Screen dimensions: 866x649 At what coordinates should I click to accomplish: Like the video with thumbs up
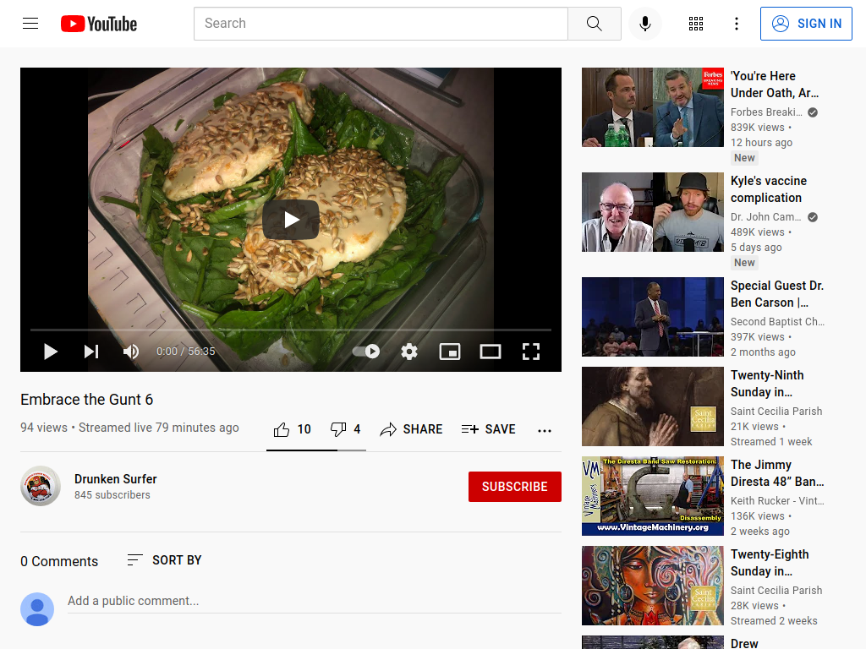(292, 429)
